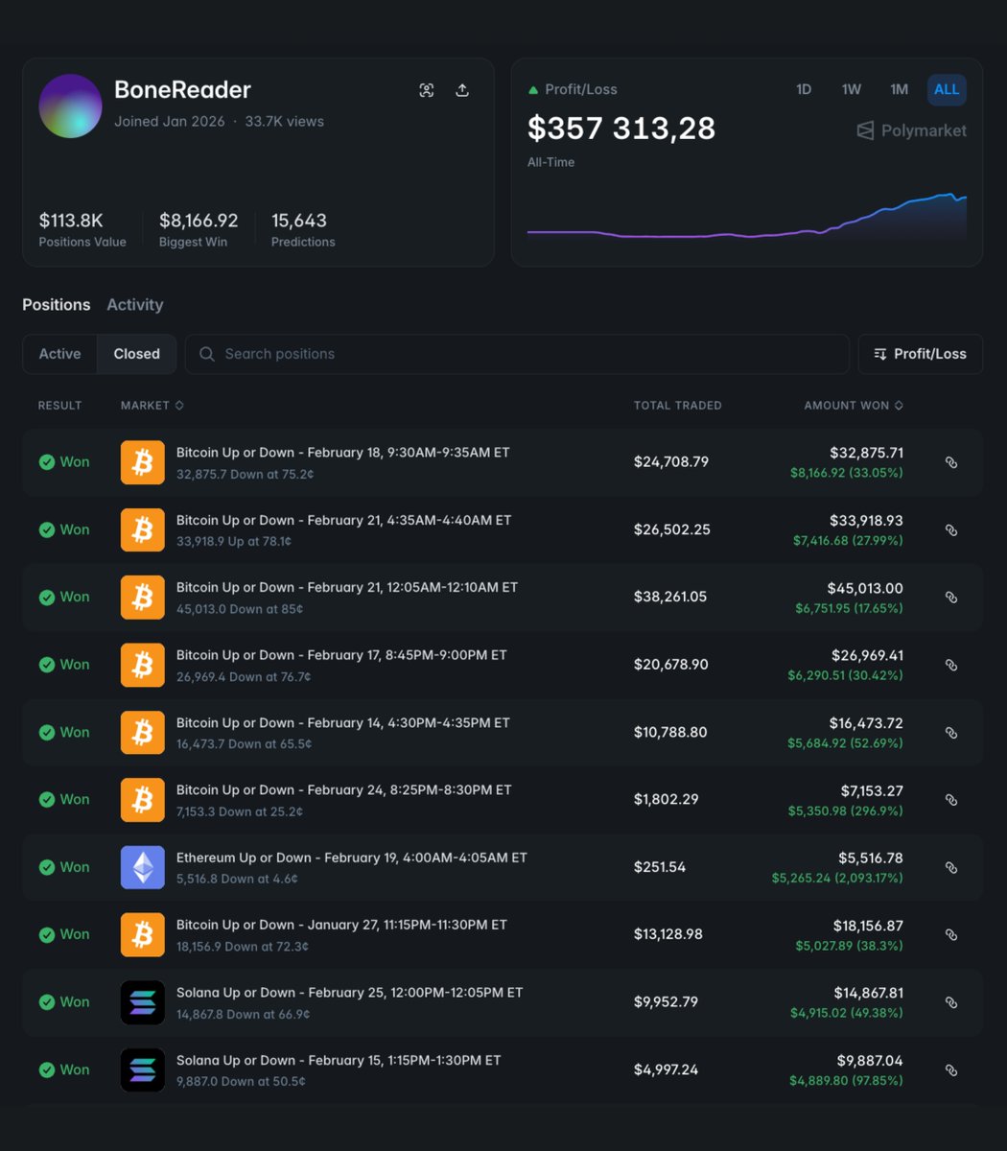This screenshot has height=1151, width=1007.
Task: Click link icon for February 21 12:05AM row
Action: click(951, 598)
